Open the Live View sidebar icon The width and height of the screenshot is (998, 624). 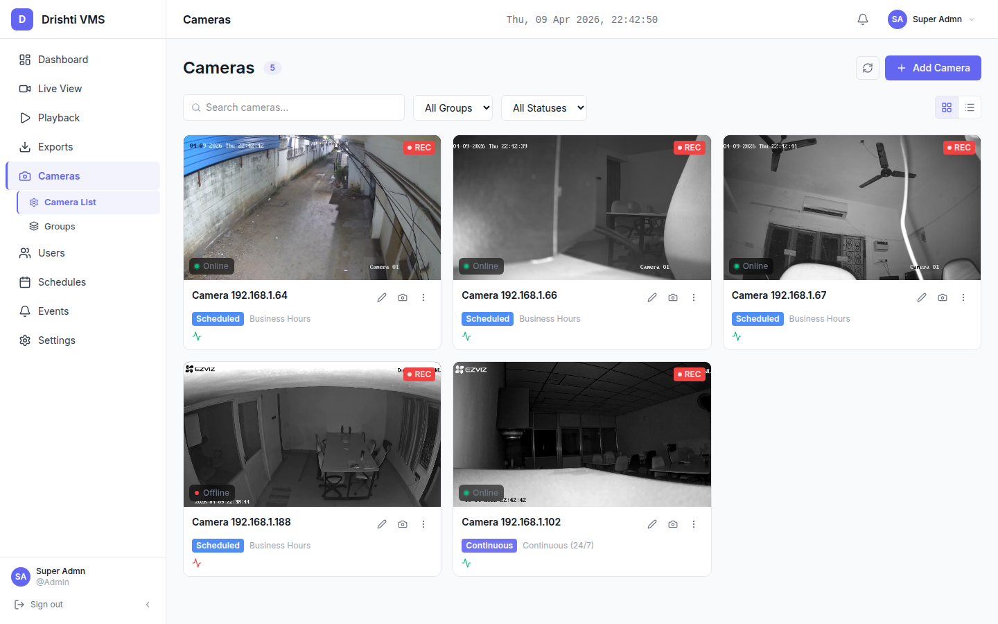[x=25, y=88]
